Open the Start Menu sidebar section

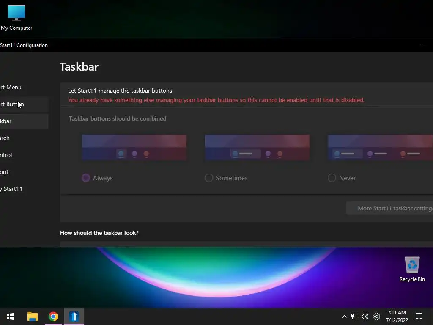[x=24, y=87]
